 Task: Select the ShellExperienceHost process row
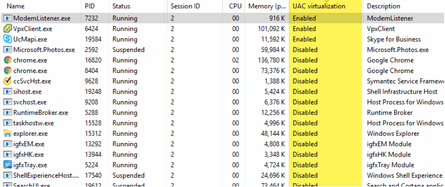[x=223, y=175]
